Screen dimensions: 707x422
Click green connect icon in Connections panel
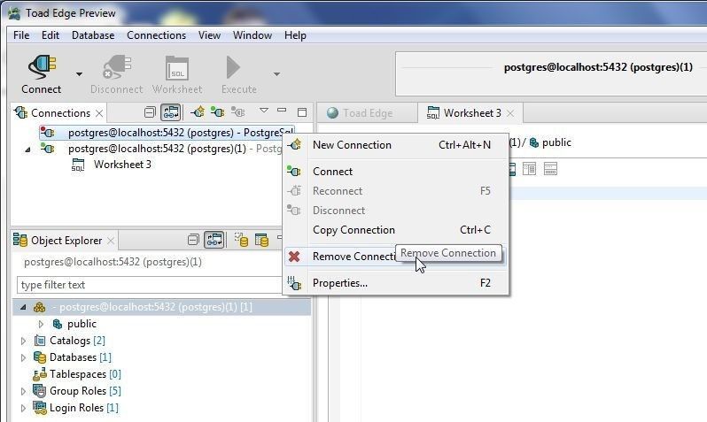point(217,111)
